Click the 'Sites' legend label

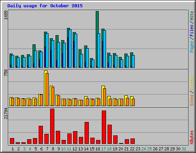coord(191,100)
